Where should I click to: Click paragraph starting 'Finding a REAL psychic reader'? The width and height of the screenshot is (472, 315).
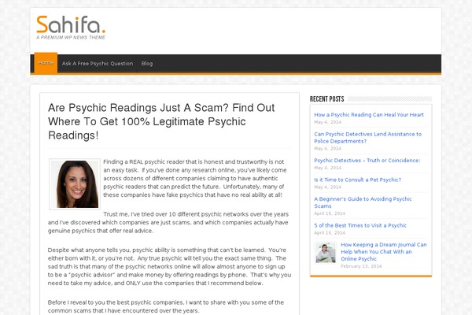[195, 178]
